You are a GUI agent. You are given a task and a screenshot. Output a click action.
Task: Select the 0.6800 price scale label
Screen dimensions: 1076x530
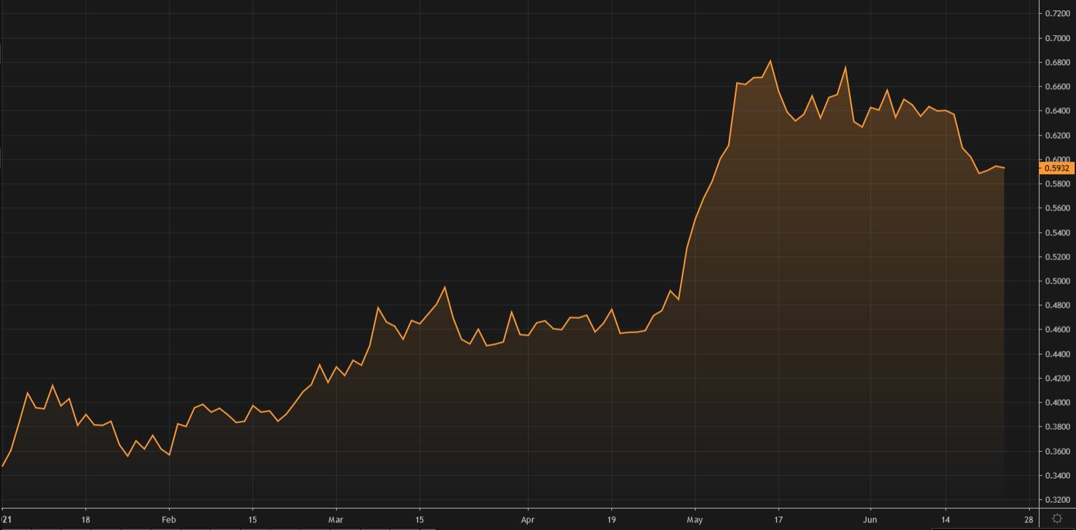pos(1056,63)
